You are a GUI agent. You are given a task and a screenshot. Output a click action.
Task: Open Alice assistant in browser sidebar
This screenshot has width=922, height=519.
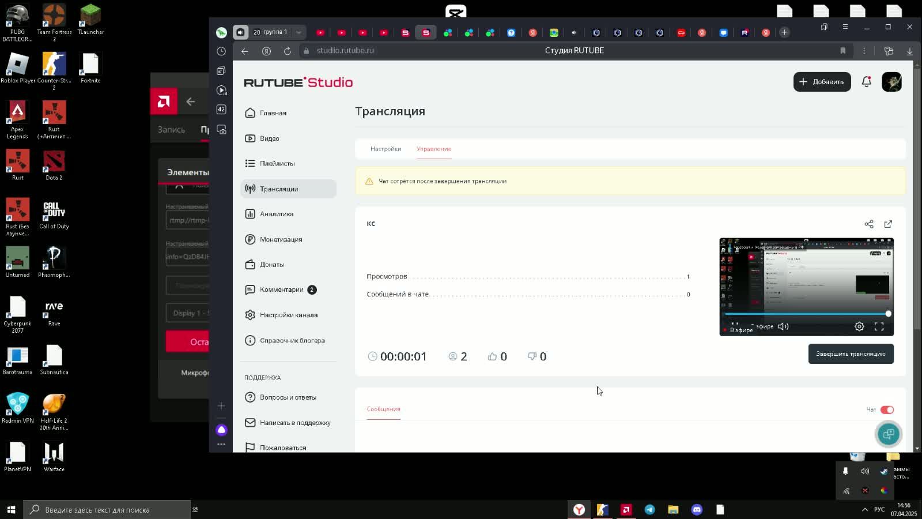click(221, 430)
